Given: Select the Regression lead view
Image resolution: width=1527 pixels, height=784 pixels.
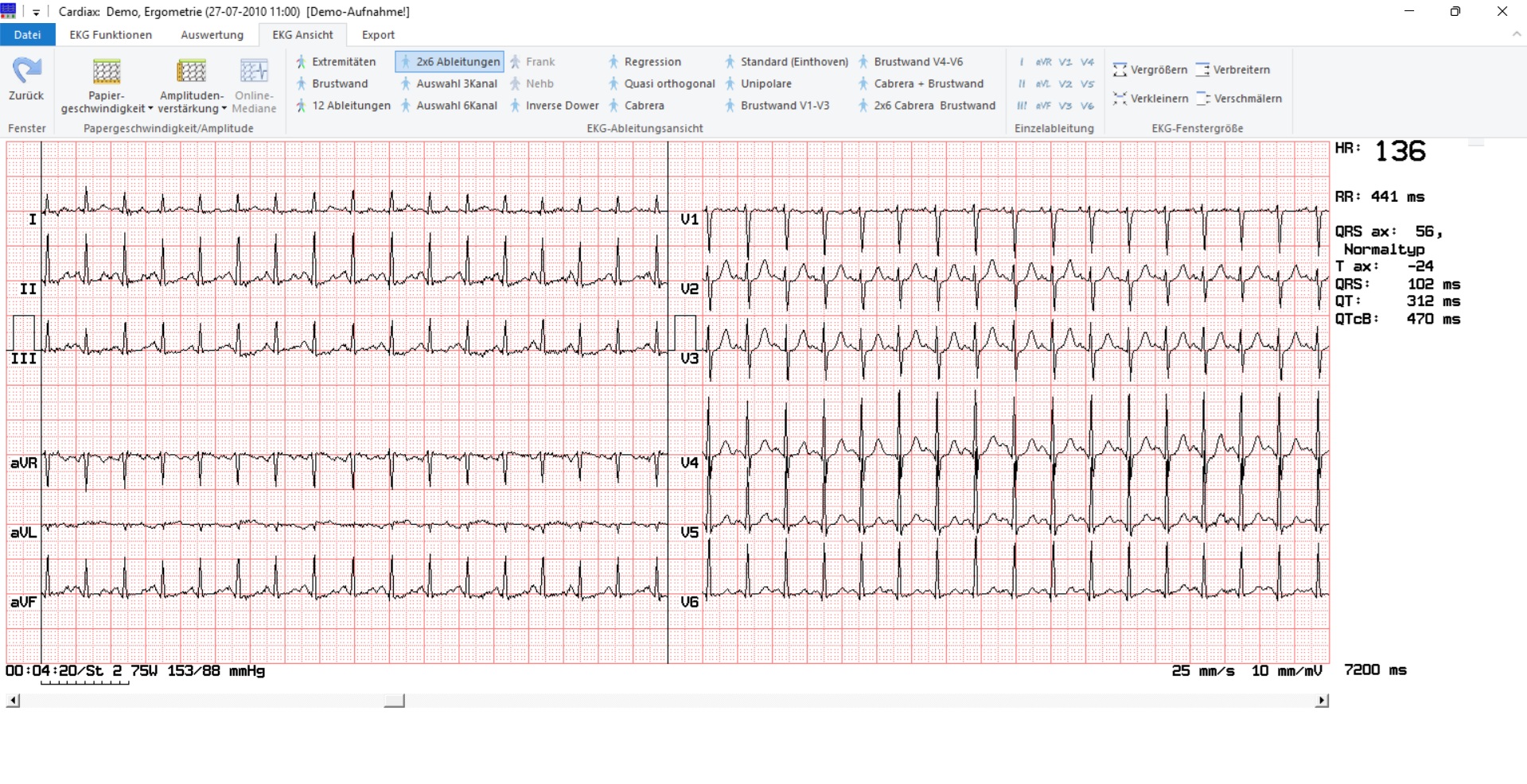Looking at the screenshot, I should [x=645, y=61].
